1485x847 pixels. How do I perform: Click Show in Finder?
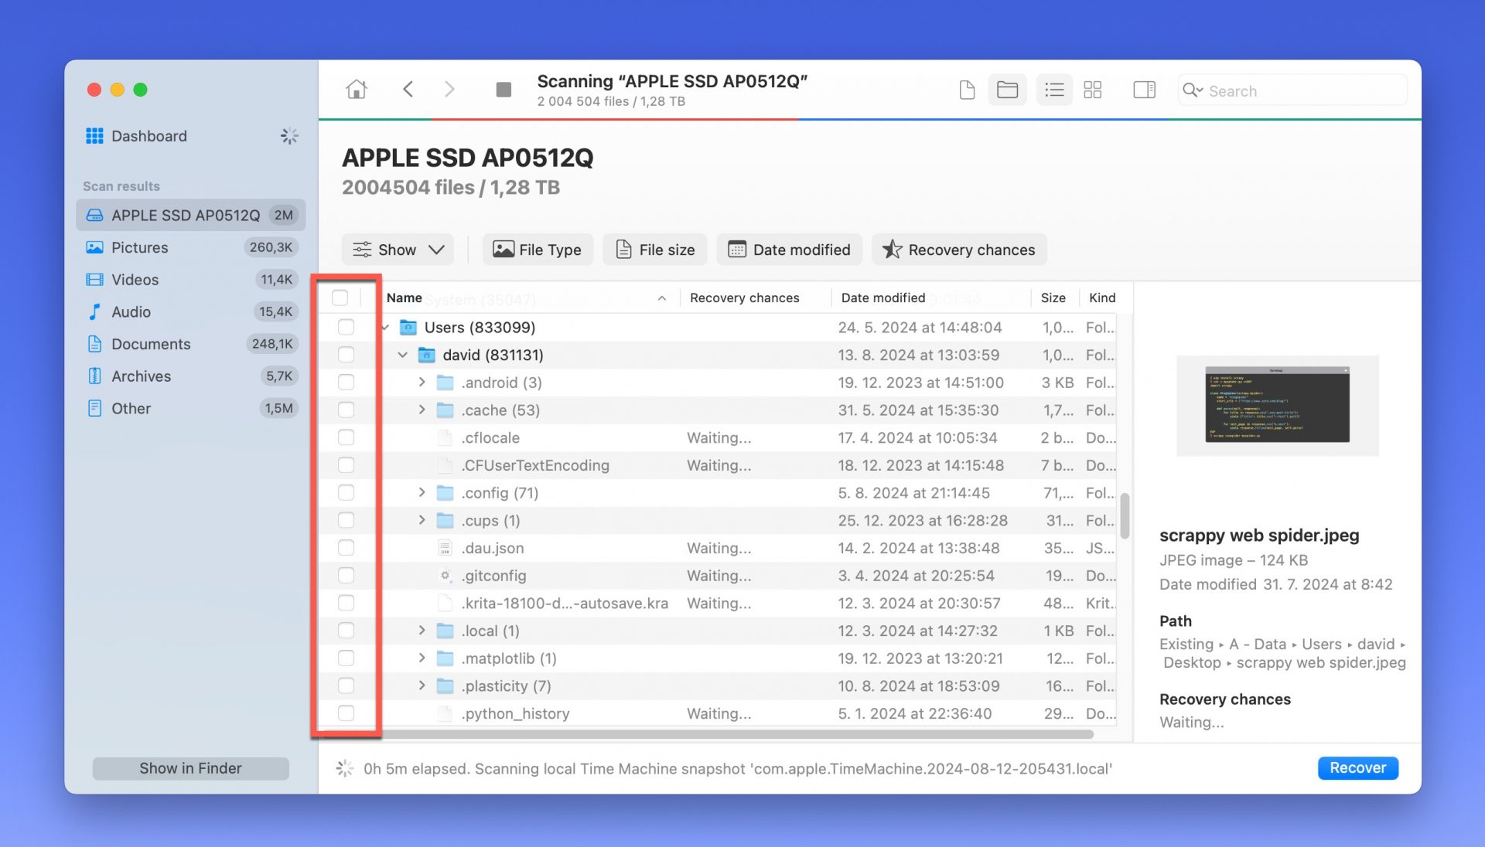coord(190,767)
